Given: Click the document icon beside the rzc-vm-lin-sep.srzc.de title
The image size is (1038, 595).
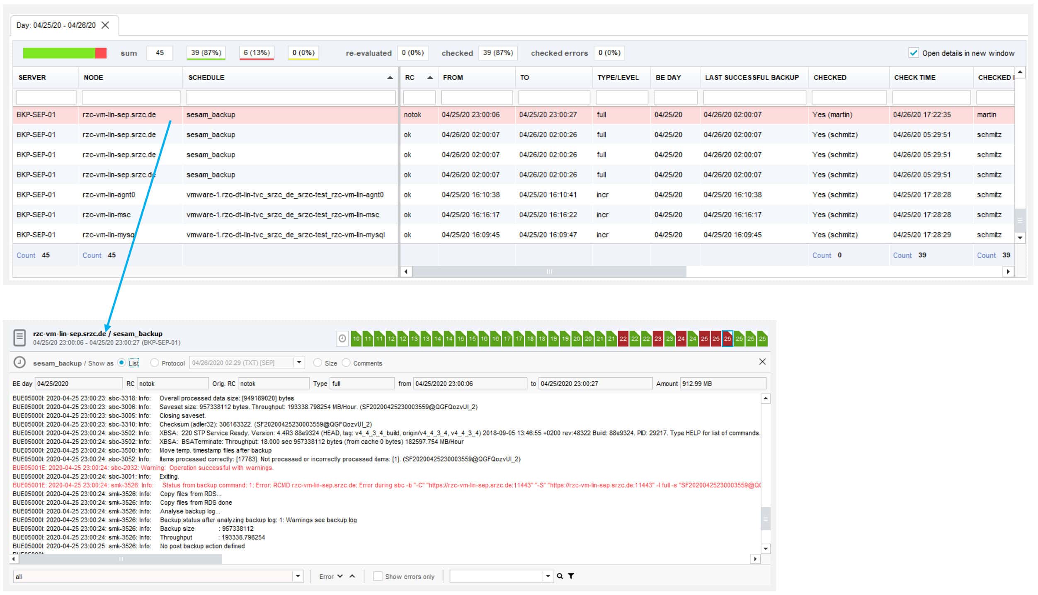Looking at the screenshot, I should 19,338.
